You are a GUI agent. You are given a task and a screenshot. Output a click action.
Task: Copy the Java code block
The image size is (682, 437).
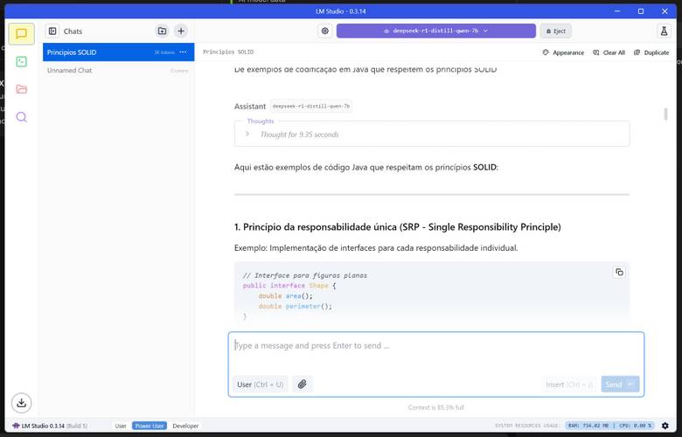[619, 272]
